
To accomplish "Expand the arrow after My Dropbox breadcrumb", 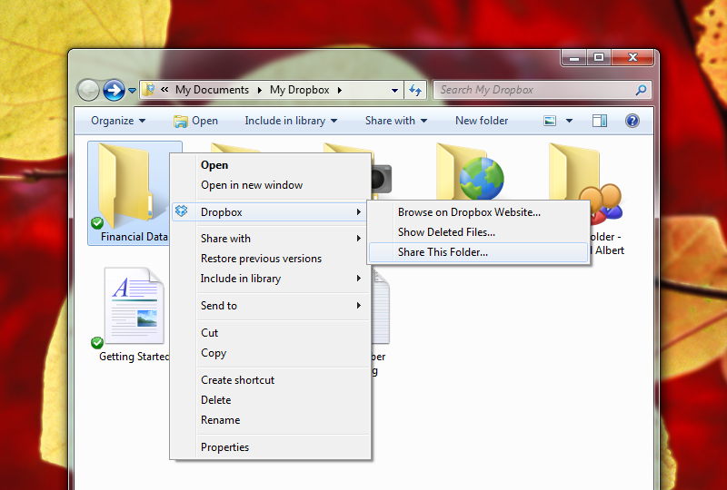I will pyautogui.click(x=340, y=90).
